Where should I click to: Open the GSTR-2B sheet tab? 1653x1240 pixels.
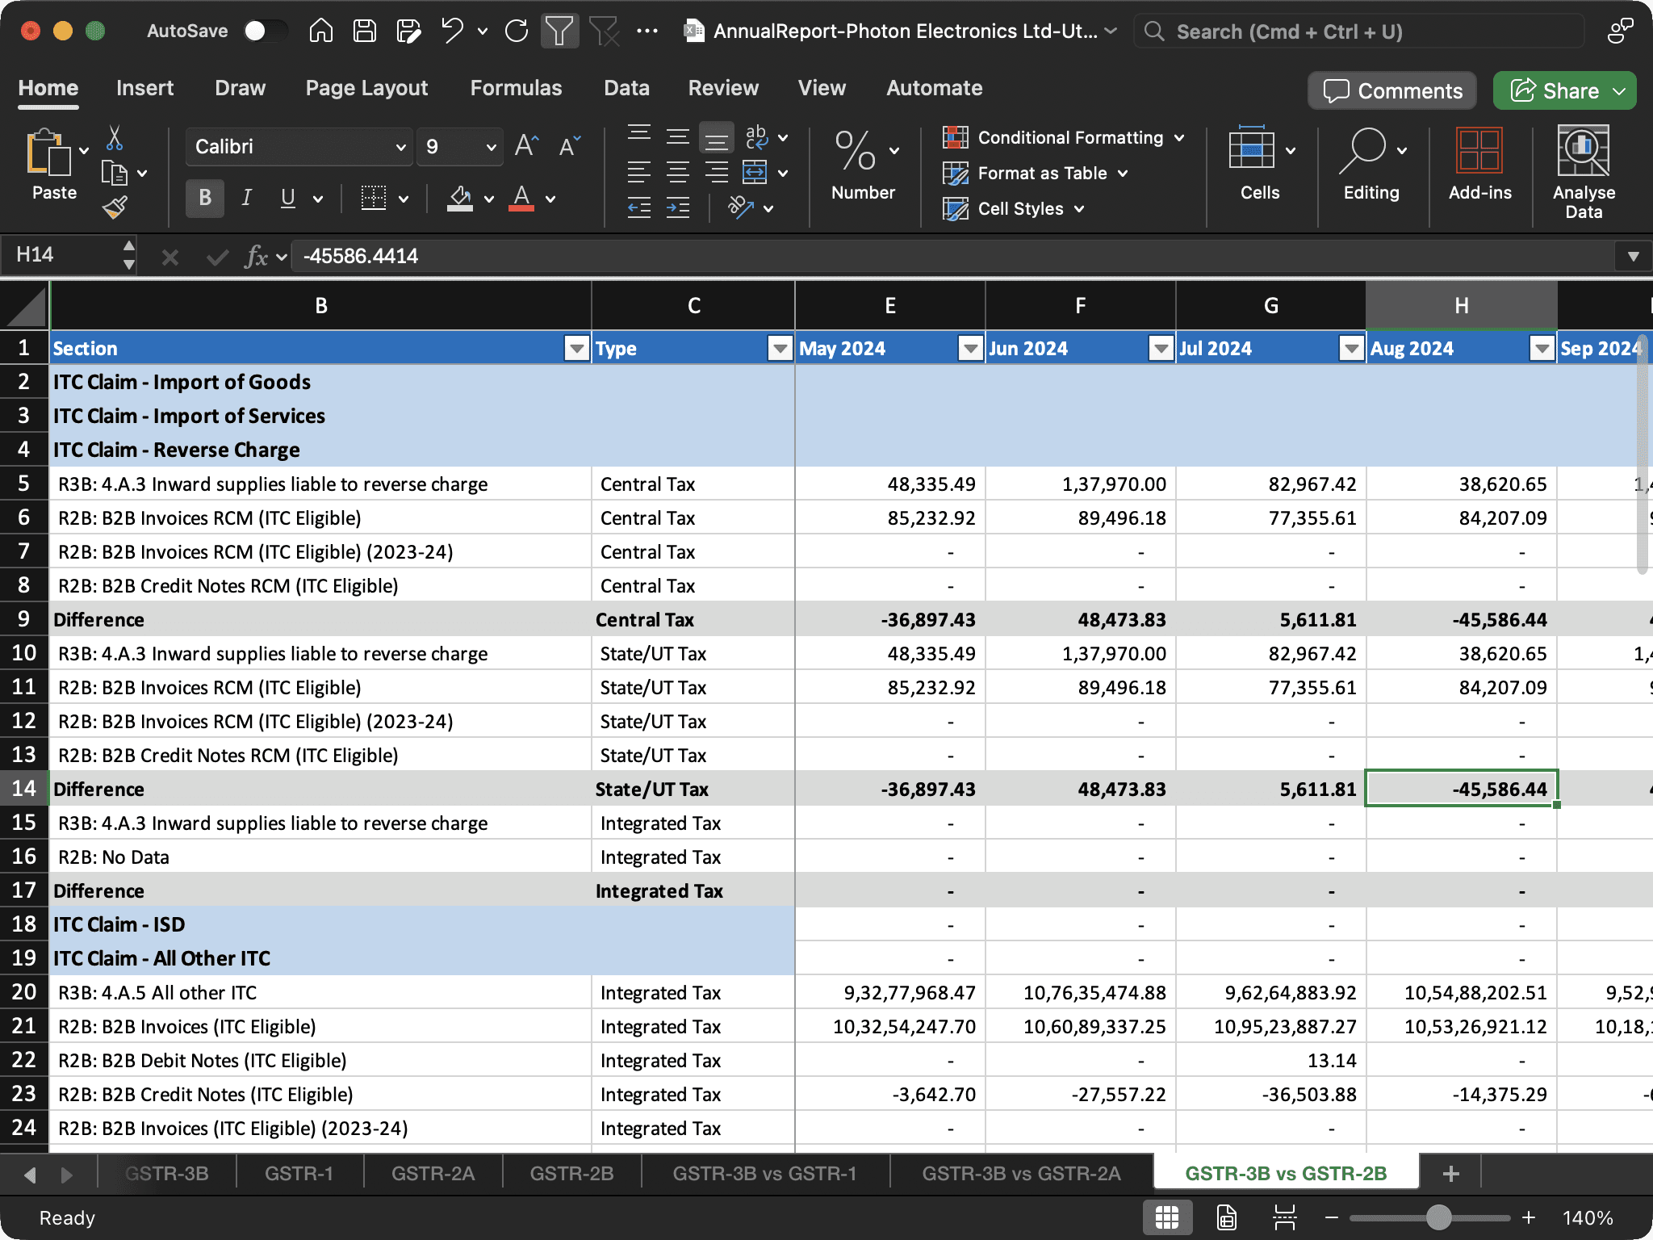coord(571,1174)
